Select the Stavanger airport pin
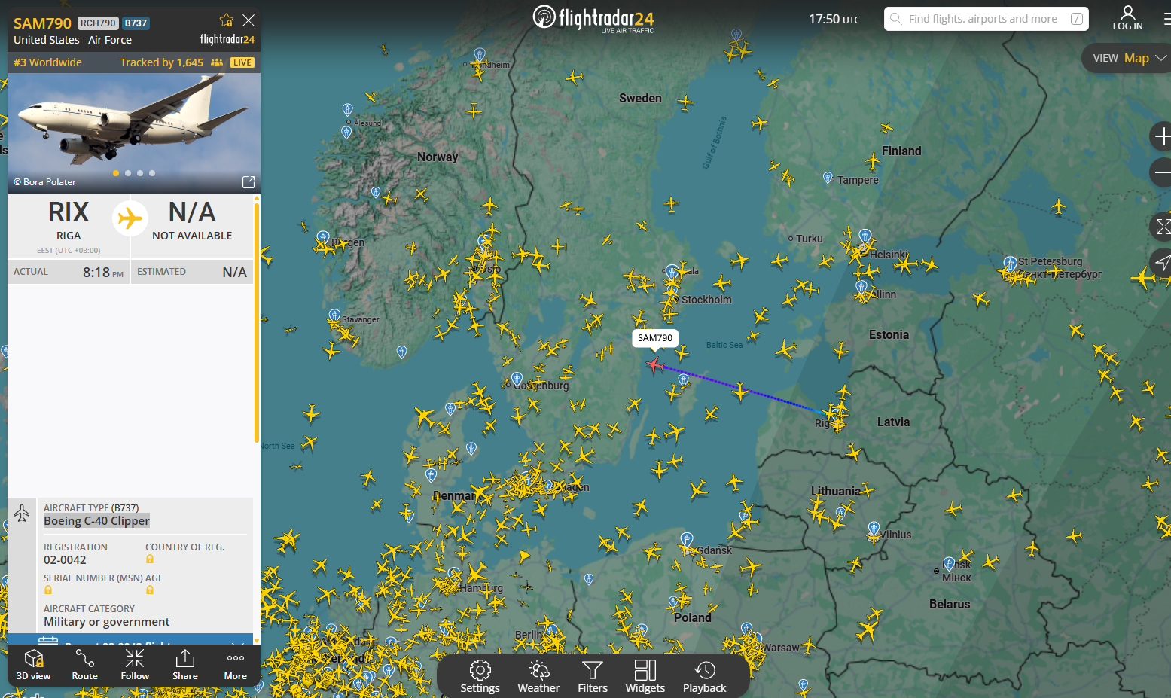 (335, 315)
